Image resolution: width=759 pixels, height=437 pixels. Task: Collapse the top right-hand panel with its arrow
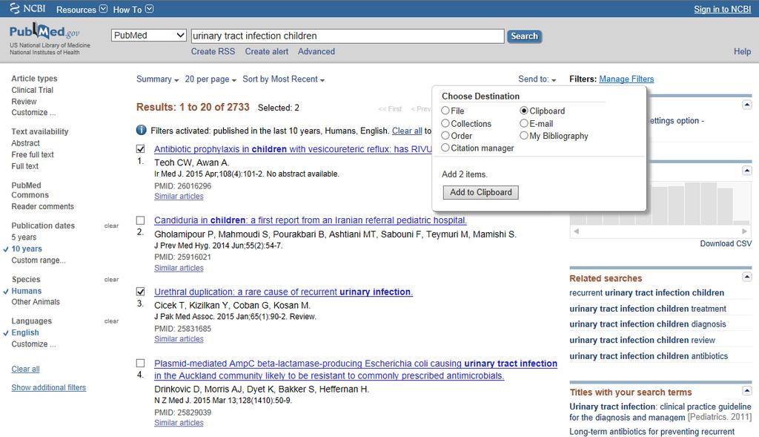pyautogui.click(x=747, y=105)
